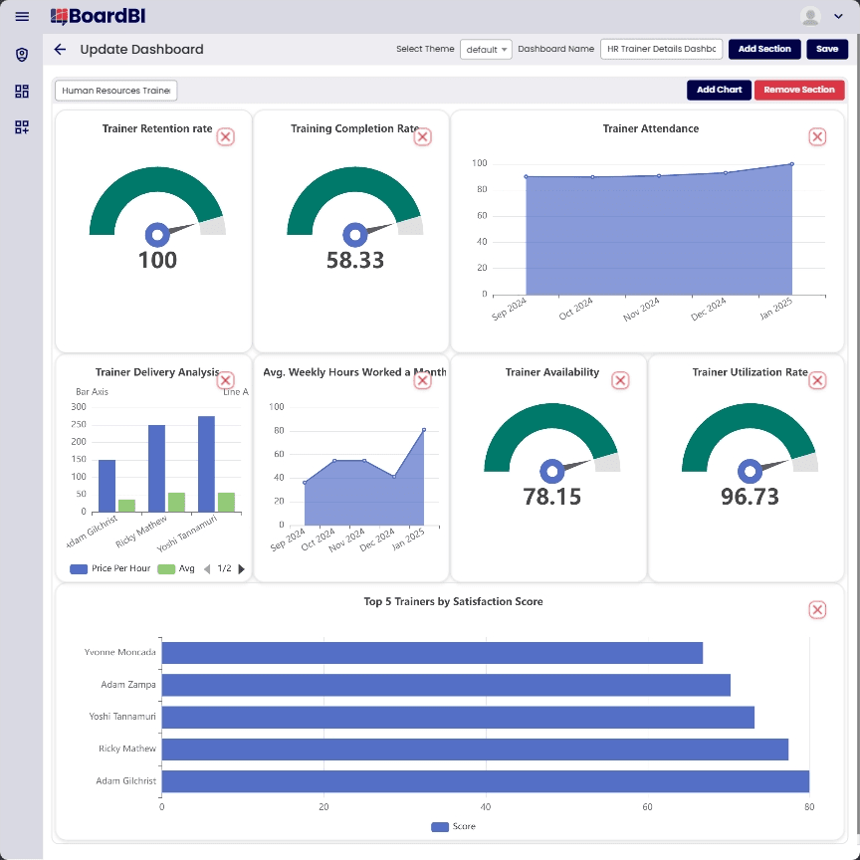Select the Human Resources Trainer section tab

pyautogui.click(x=115, y=89)
